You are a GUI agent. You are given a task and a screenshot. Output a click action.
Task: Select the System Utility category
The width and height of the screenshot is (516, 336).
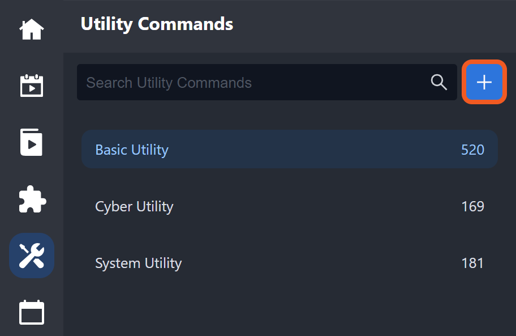coord(138,263)
